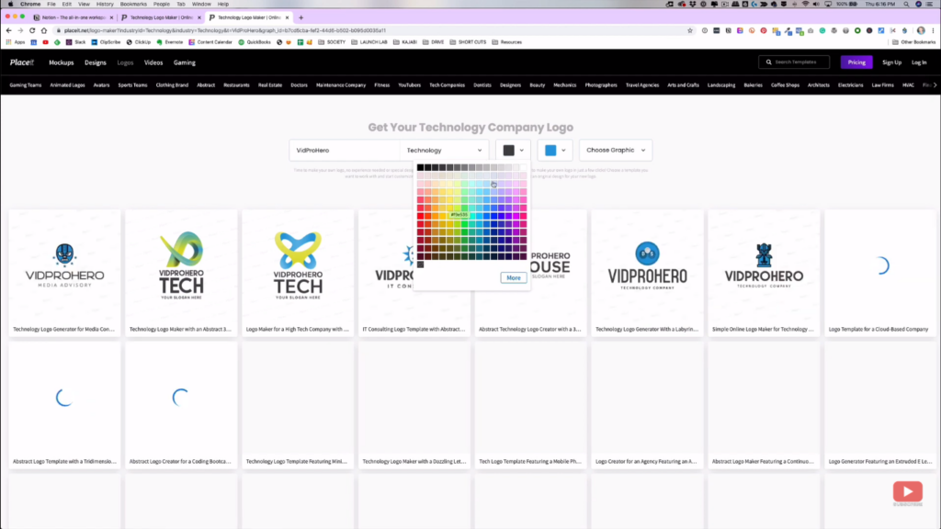Open the Chrome three-dot menu
The width and height of the screenshot is (941, 529).
(934, 30)
